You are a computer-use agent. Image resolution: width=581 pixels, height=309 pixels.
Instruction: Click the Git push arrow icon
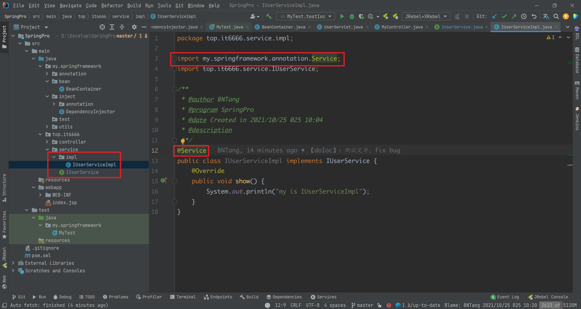point(514,16)
